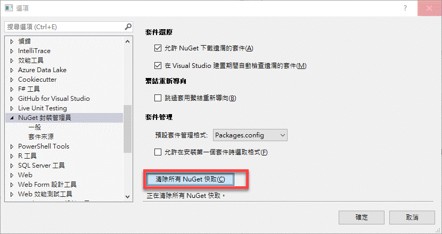Click the help question mark icon

(405, 8)
